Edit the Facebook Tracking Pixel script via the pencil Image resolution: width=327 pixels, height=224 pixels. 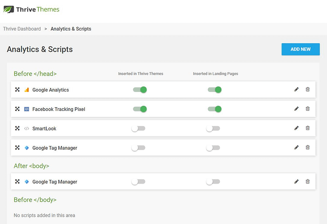pyautogui.click(x=296, y=109)
